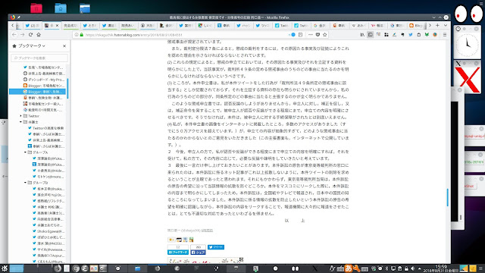This screenshot has height=273, width=485.
Task: Show hidden tray icons arrow
Action: [419, 268]
